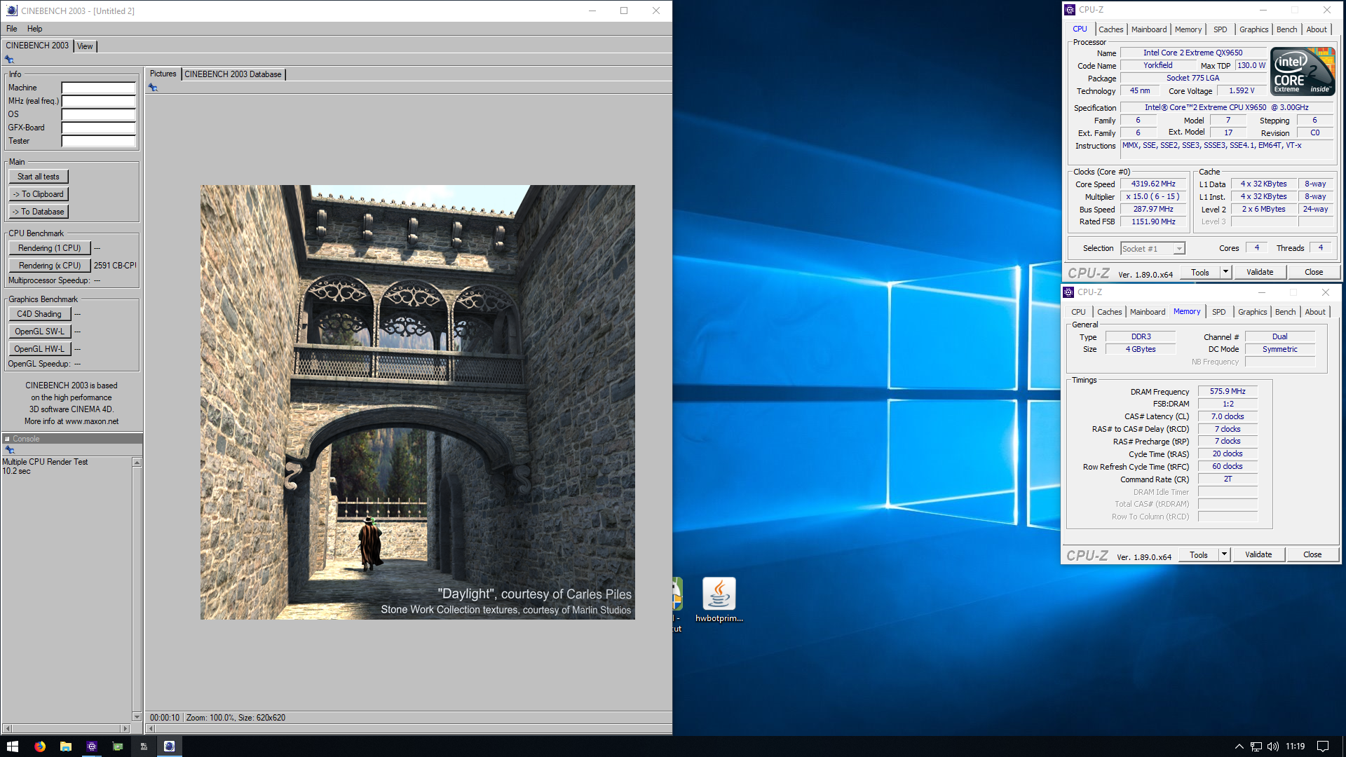The height and width of the screenshot is (757, 1346).
Task: Click the Core Voltage 1.592 V value
Action: [1242, 91]
